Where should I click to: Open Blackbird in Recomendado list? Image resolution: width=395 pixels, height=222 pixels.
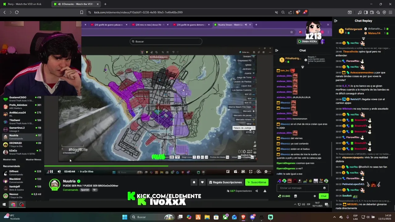pos(22,180)
